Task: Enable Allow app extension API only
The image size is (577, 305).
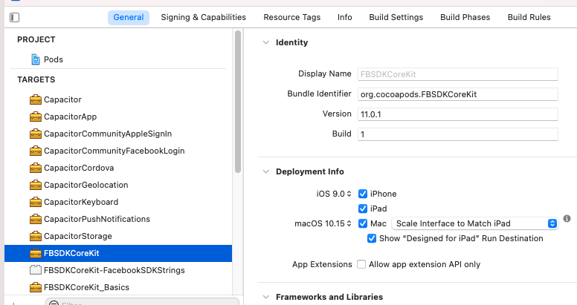Action: tap(361, 264)
